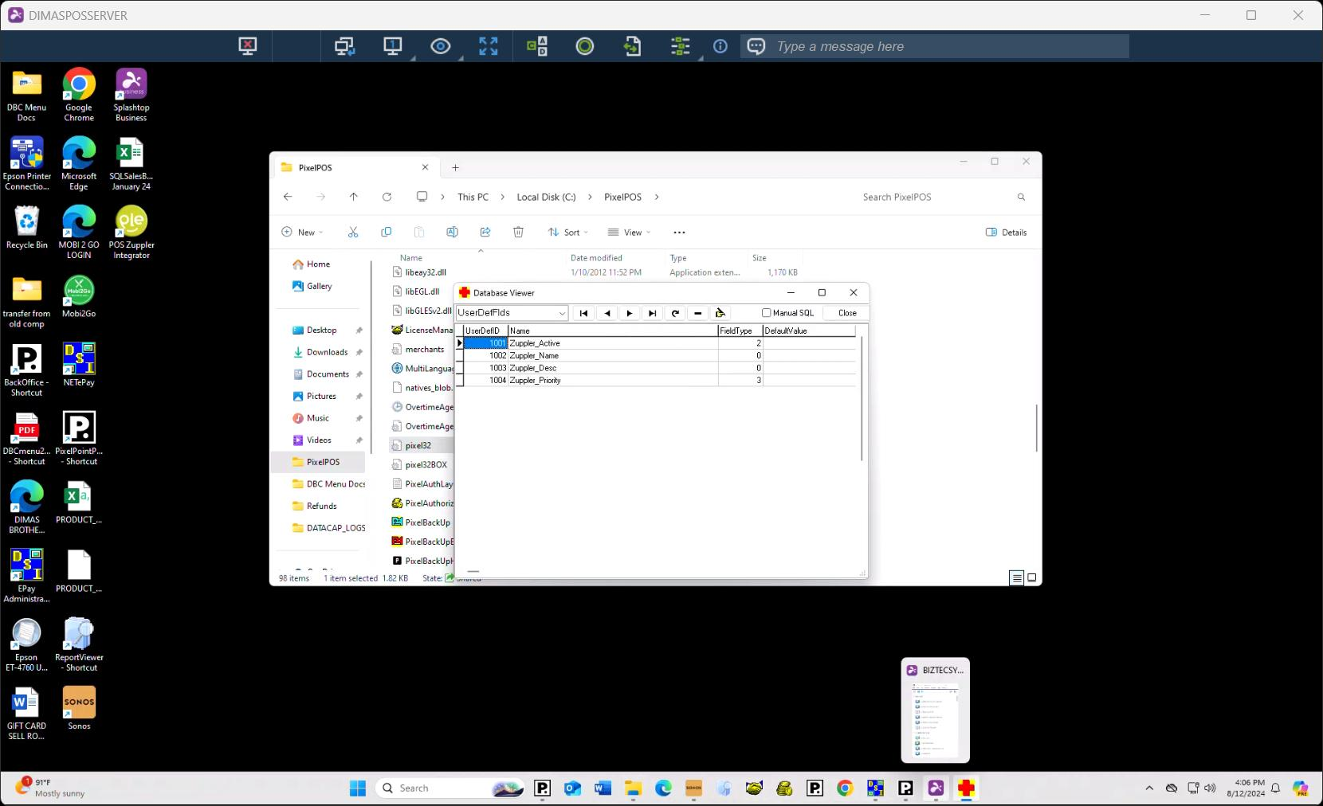Screen dimensions: 1323x806
Task: Open POS Zuppler Integrator desktop icon
Action: tap(132, 233)
